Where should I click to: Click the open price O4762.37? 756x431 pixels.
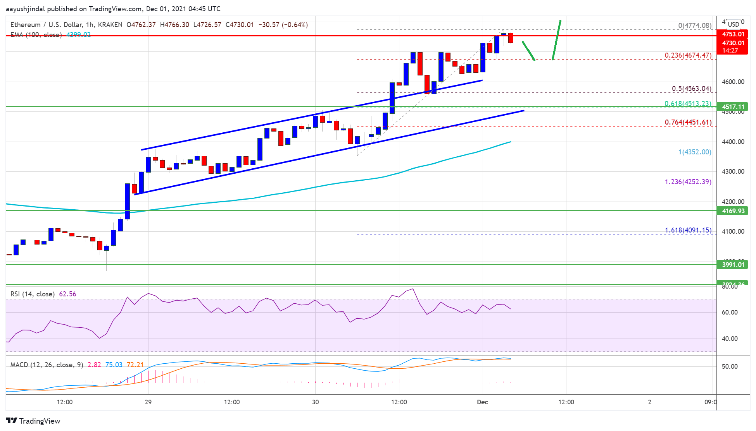click(141, 25)
